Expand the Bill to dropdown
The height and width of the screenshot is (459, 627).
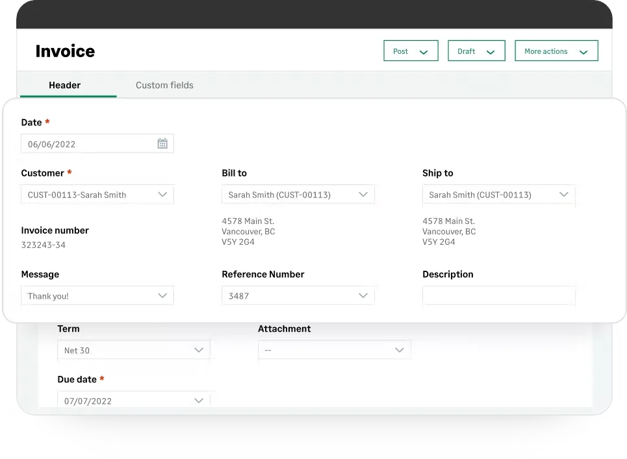(298, 195)
